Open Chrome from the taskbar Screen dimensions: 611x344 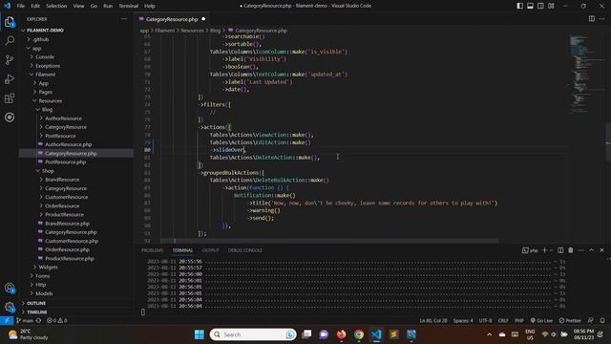pyautogui.click(x=359, y=334)
